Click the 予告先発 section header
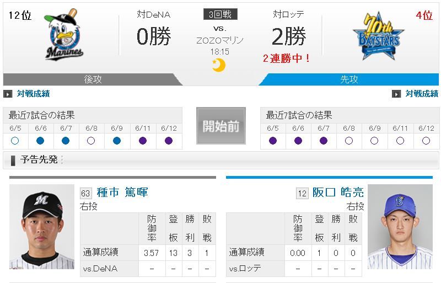The width and height of the screenshot is (441, 283). [x=221, y=160]
